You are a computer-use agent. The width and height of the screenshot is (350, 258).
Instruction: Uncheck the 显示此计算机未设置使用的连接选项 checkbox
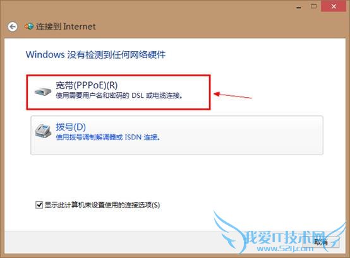tap(39, 205)
